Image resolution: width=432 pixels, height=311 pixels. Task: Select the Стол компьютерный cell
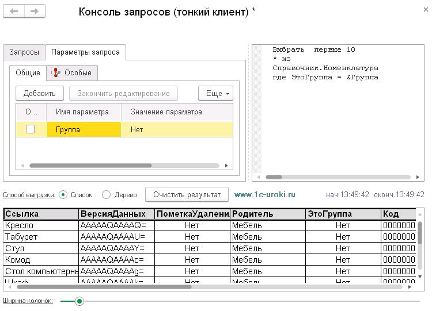point(41,271)
